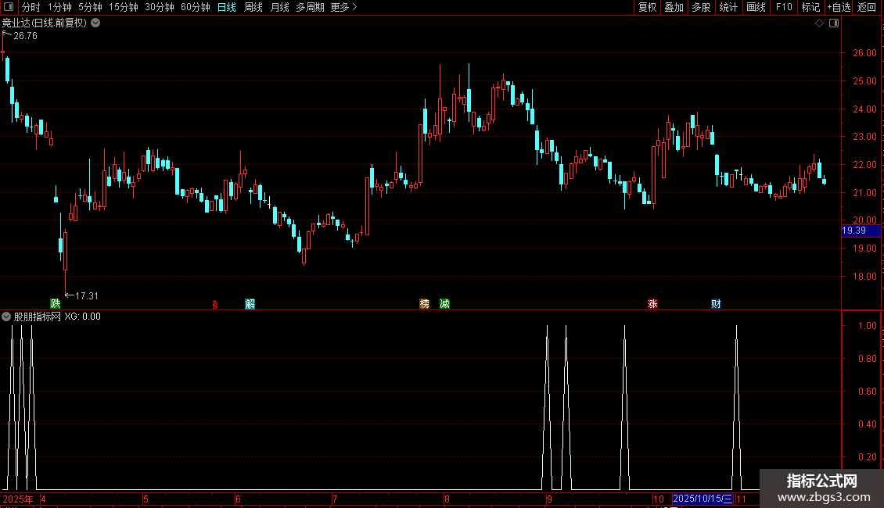The width and height of the screenshot is (884, 508).
Task: Select the 60分钟 period
Action: pyautogui.click(x=196, y=7)
